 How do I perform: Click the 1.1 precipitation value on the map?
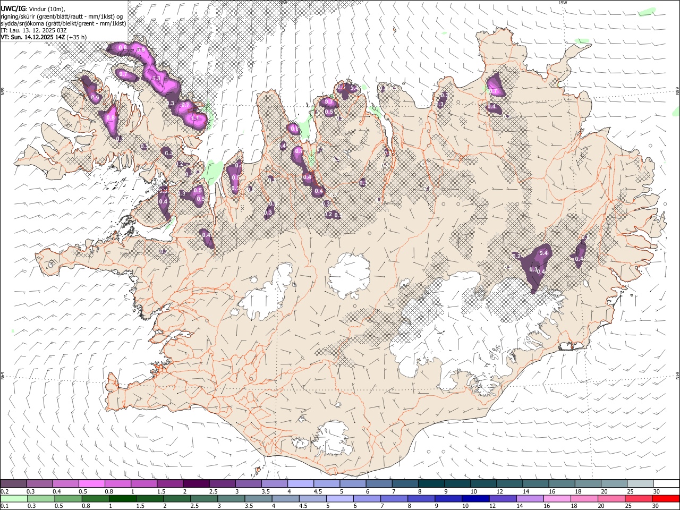coord(195,118)
